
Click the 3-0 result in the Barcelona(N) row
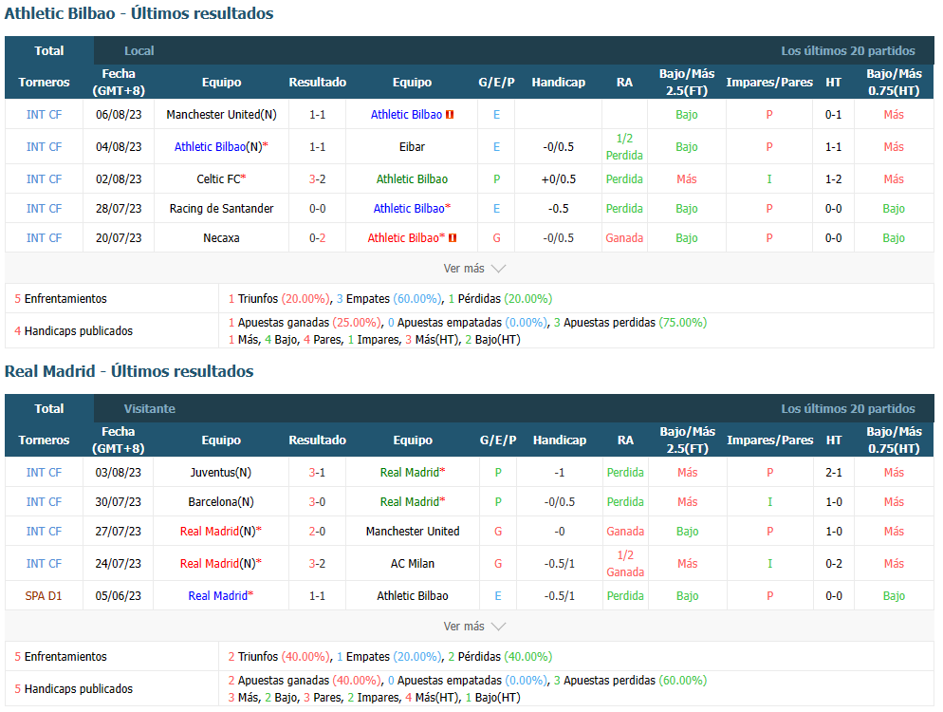[317, 502]
